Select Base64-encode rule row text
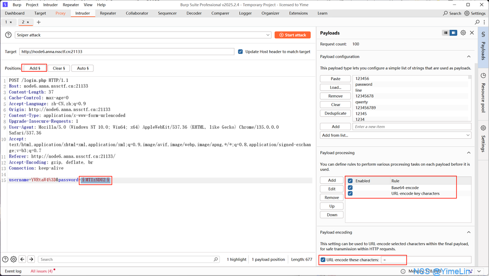 tap(405, 188)
